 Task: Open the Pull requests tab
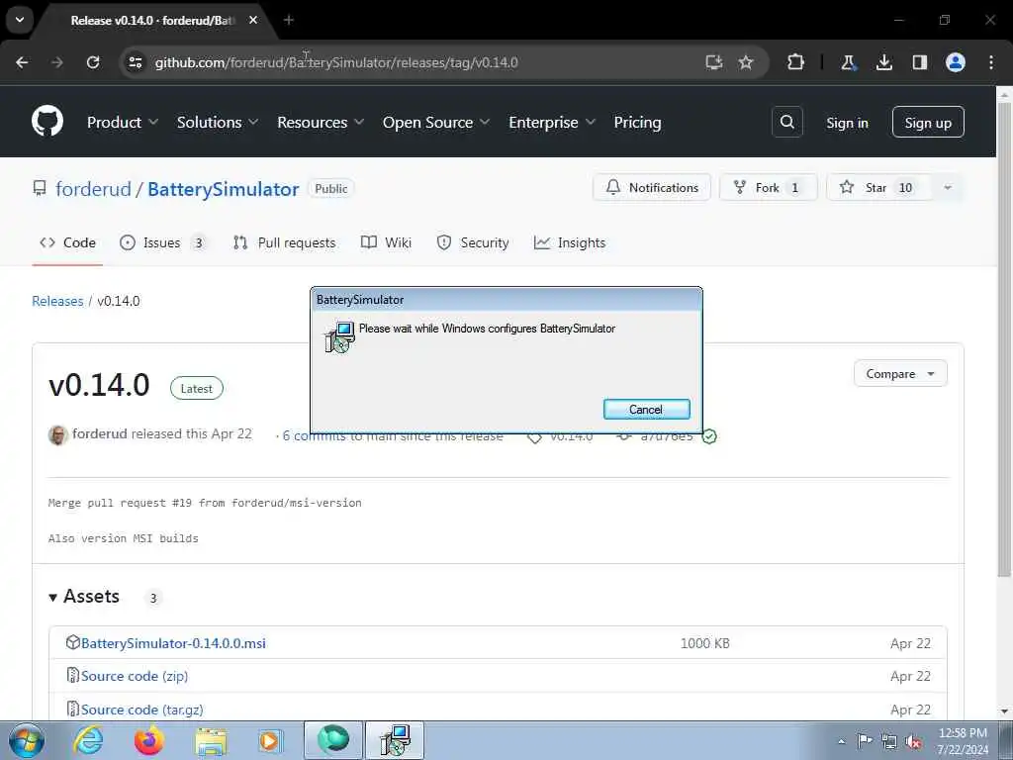click(284, 242)
